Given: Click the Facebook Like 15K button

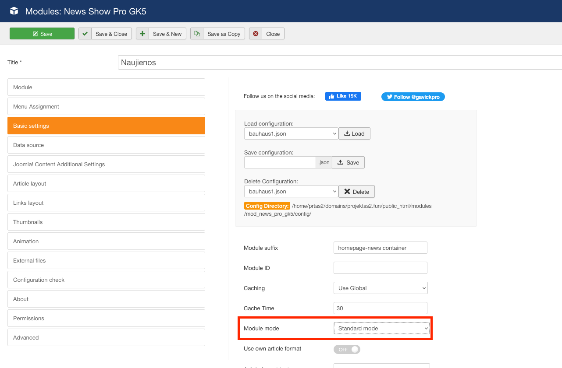Looking at the screenshot, I should [343, 96].
